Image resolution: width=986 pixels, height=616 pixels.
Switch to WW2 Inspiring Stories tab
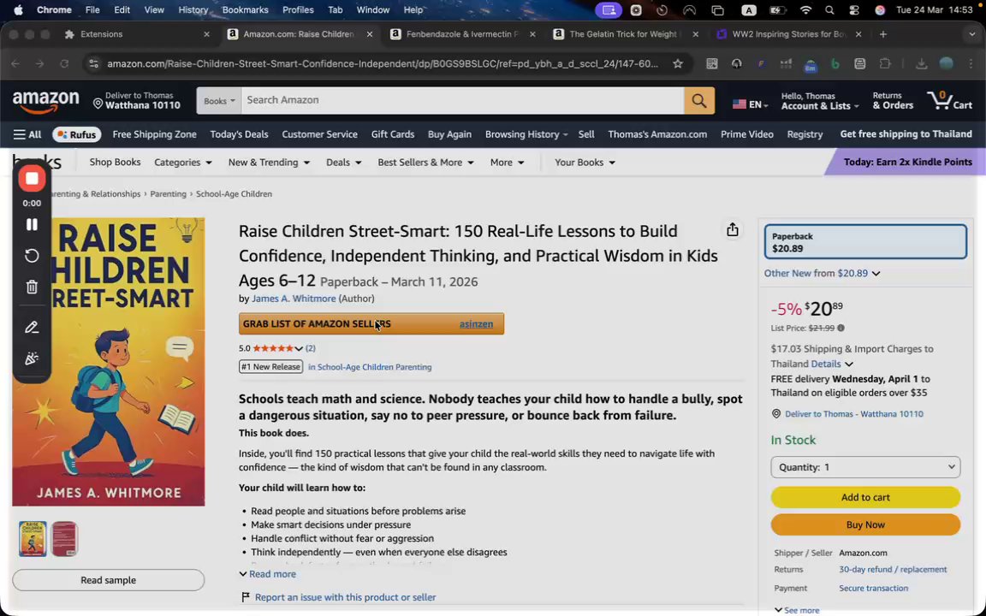[x=788, y=34]
